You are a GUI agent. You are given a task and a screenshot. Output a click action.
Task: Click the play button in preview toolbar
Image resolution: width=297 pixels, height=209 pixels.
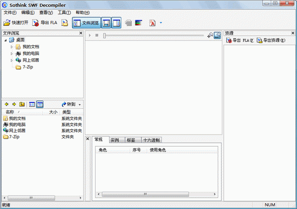coord(90,36)
